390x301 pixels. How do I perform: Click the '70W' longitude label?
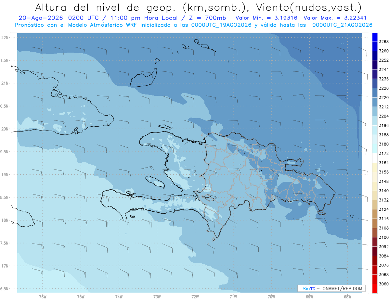point(271,297)
